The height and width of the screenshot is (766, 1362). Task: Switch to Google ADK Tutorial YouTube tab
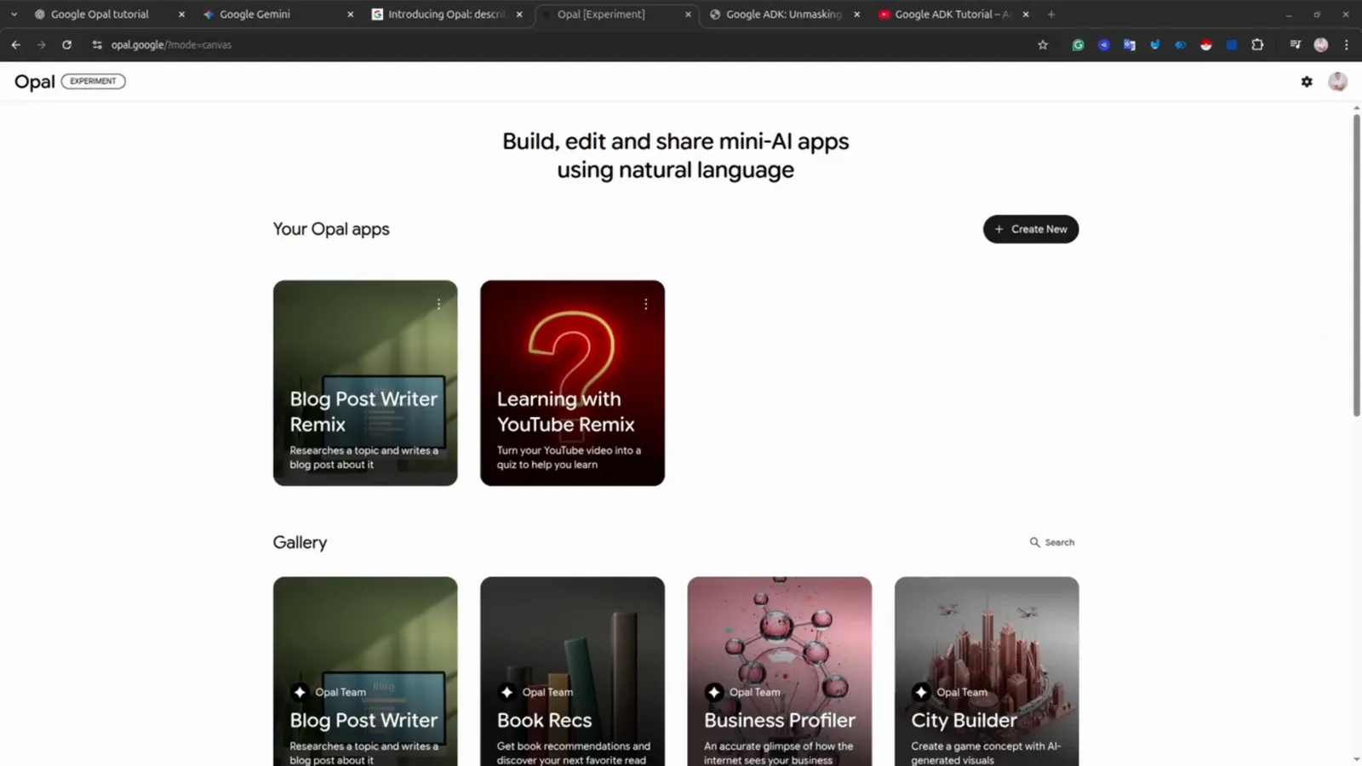coord(953,14)
